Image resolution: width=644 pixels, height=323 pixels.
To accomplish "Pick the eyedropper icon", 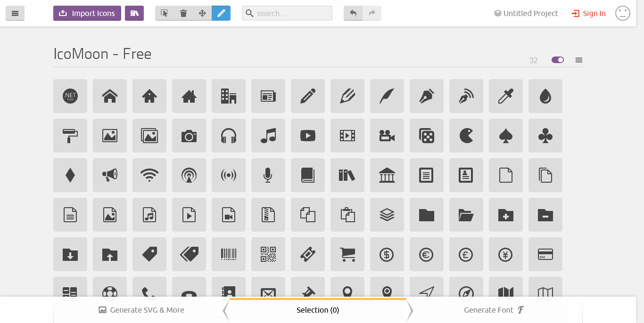I will pyautogui.click(x=506, y=96).
